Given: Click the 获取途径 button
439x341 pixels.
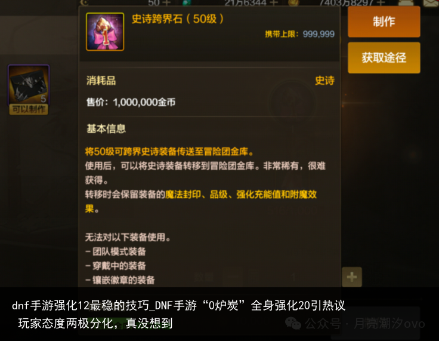Looking at the screenshot, I should pyautogui.click(x=384, y=58).
